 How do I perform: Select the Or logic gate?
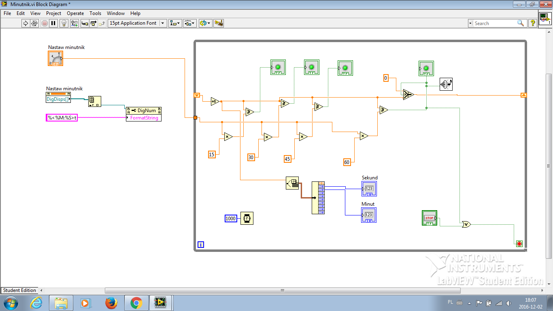466,224
